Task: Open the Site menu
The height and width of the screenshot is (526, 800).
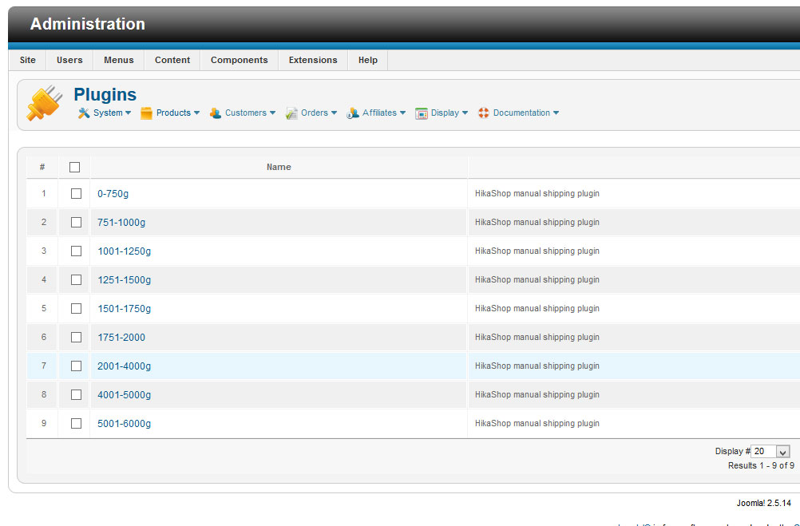Action: click(x=28, y=60)
